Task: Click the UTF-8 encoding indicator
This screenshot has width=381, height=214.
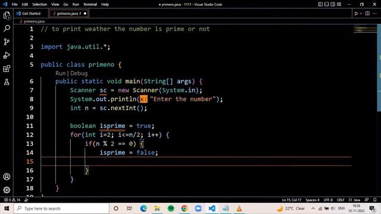Action: (x=328, y=200)
